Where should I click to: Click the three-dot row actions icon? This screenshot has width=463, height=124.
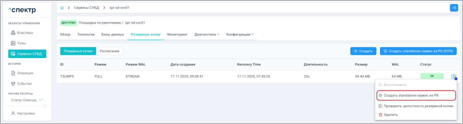pos(453,76)
